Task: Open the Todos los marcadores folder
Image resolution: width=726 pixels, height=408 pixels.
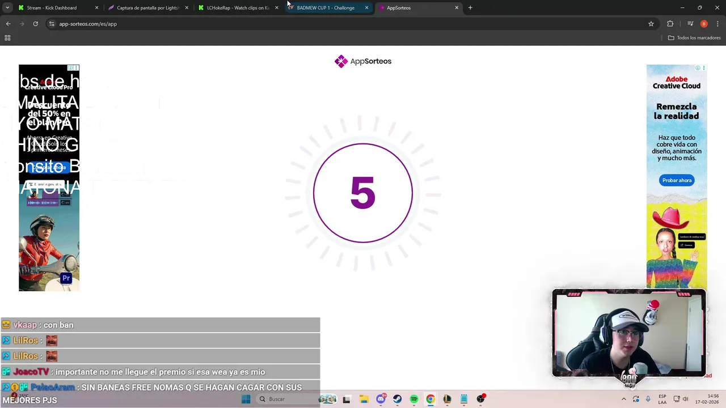Action: [x=694, y=38]
